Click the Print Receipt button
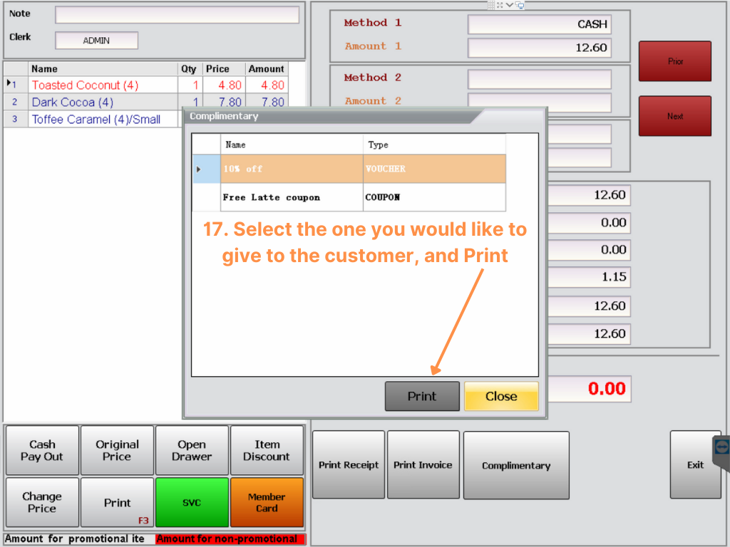 pos(349,465)
